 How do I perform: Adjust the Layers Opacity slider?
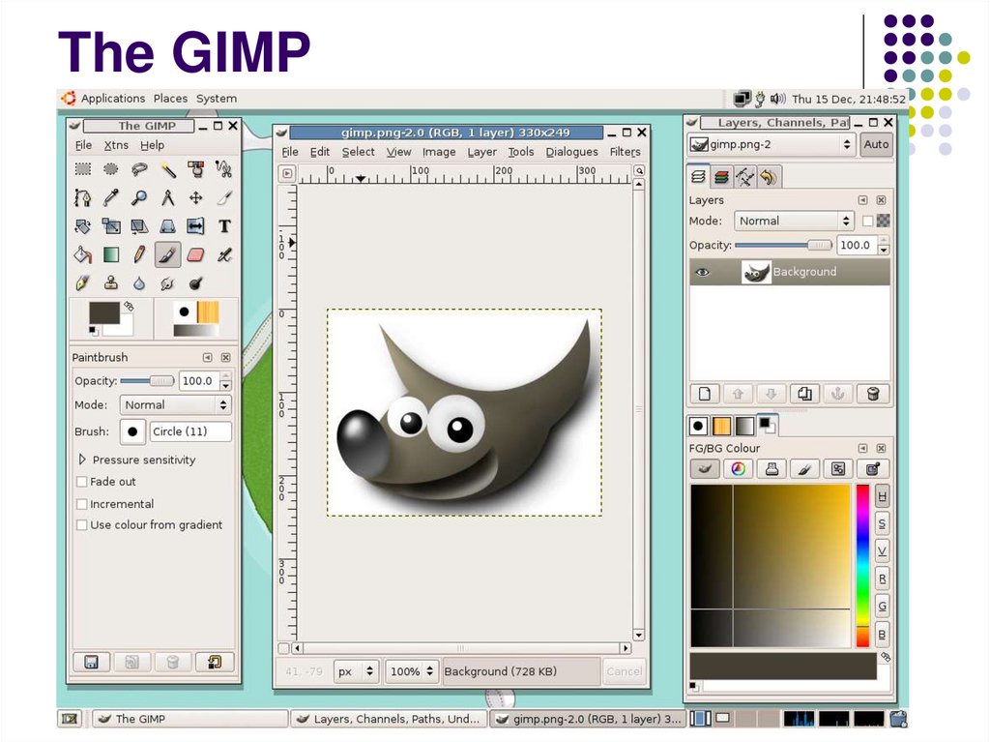[783, 245]
